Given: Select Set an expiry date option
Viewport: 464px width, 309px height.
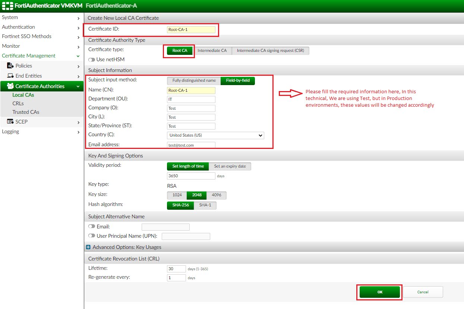Looking at the screenshot, I should (230, 166).
